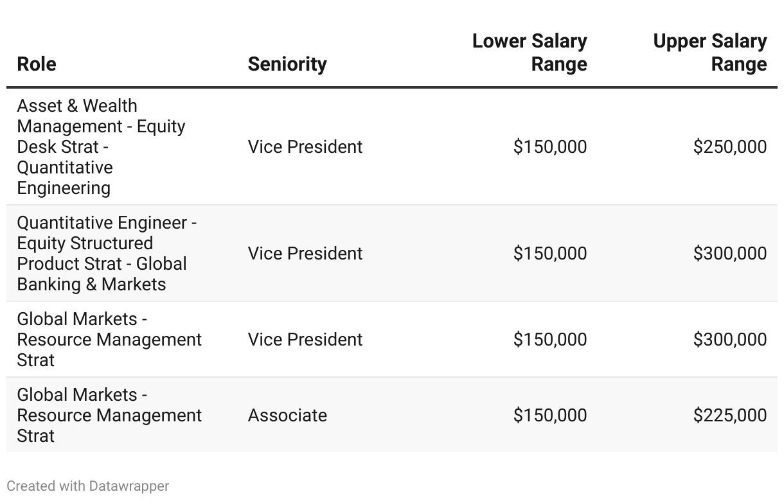The width and height of the screenshot is (784, 501).
Task: Click Vice President in the first row
Action: [x=305, y=146]
